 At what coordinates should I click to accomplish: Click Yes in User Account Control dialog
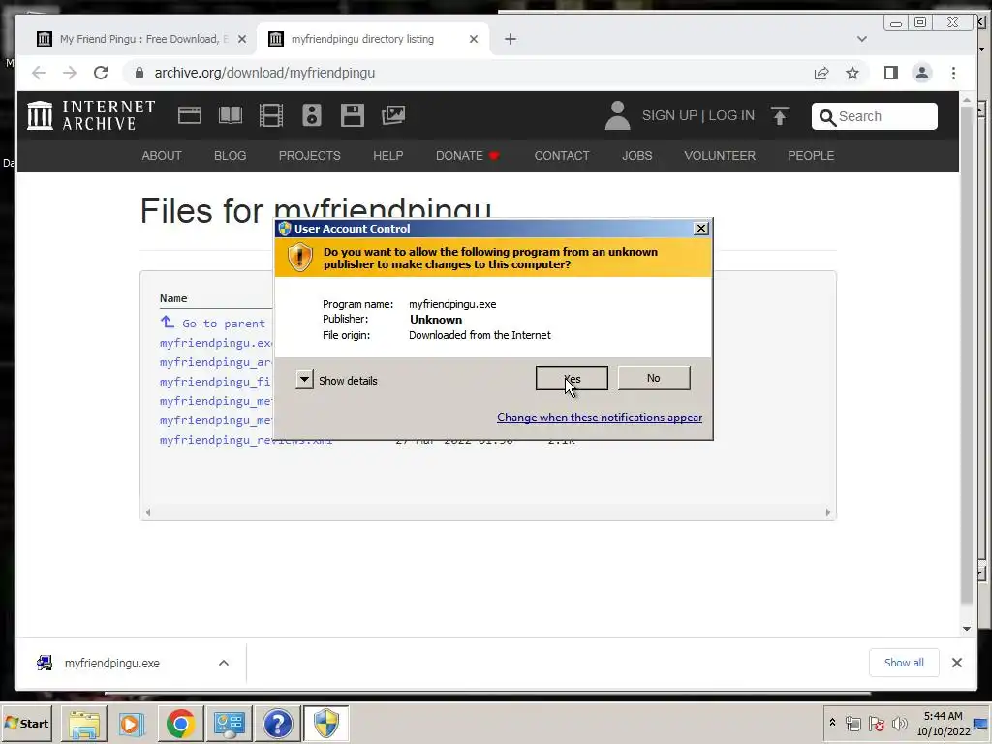(572, 379)
